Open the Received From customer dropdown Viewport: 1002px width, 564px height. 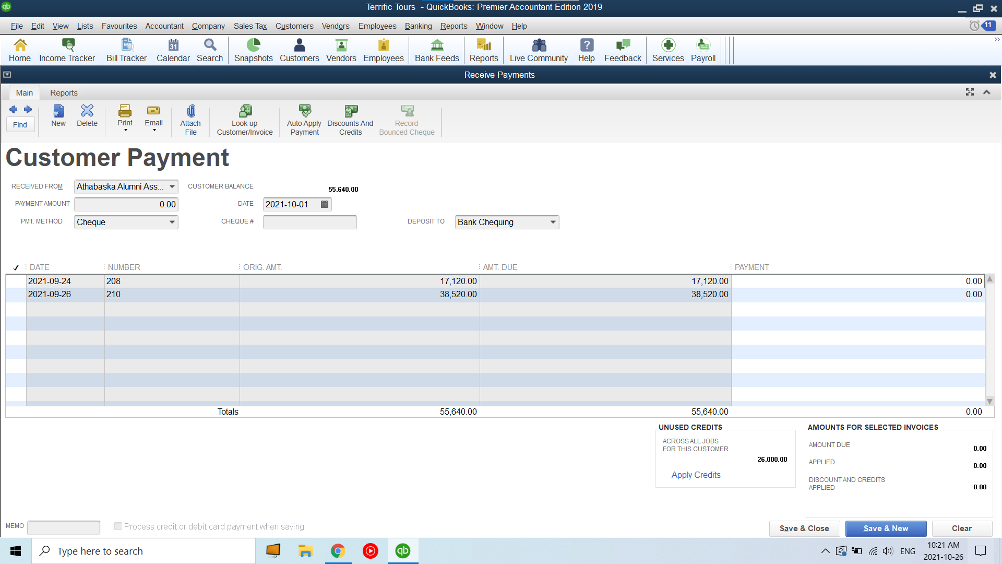point(172,186)
